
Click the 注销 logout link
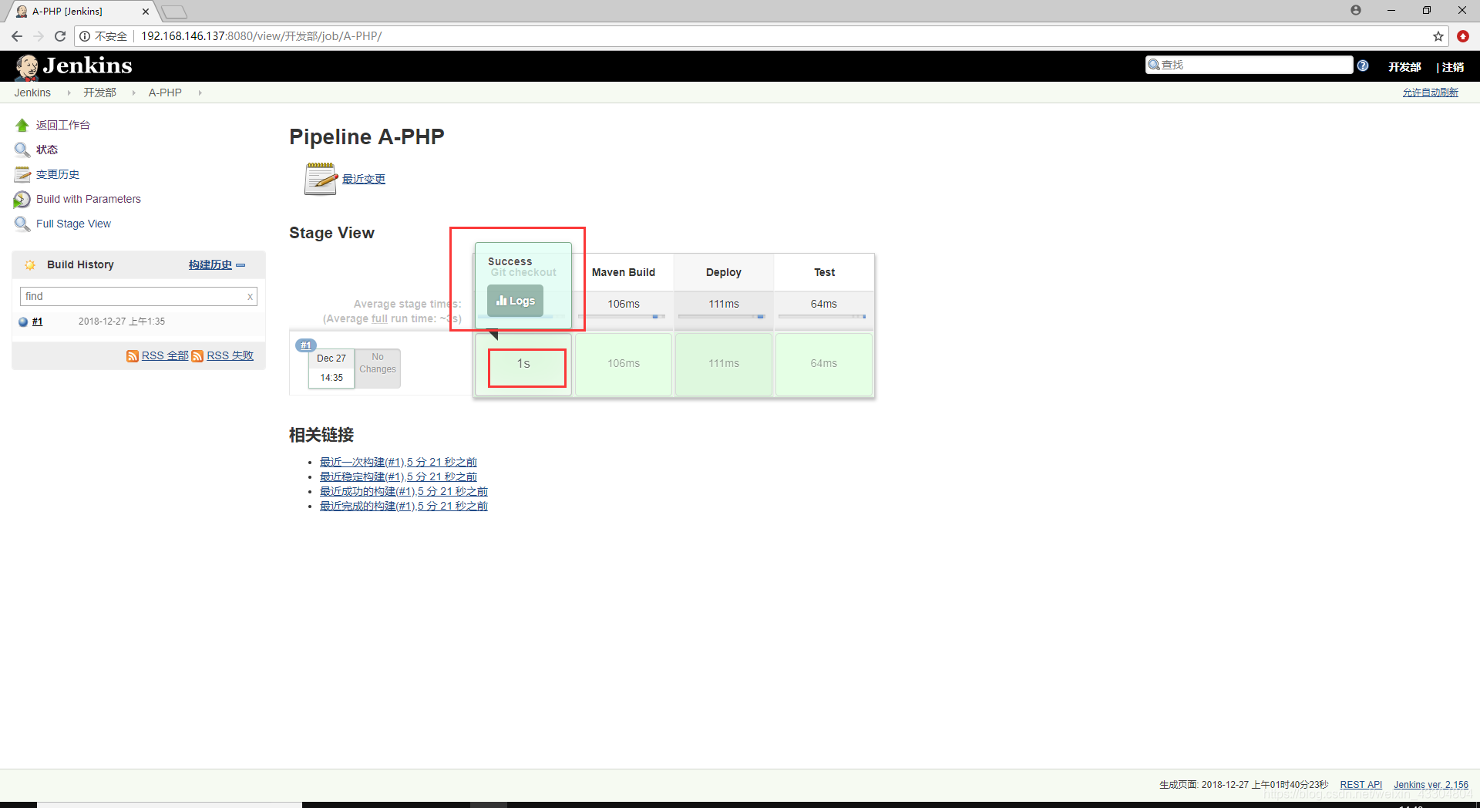tap(1453, 67)
